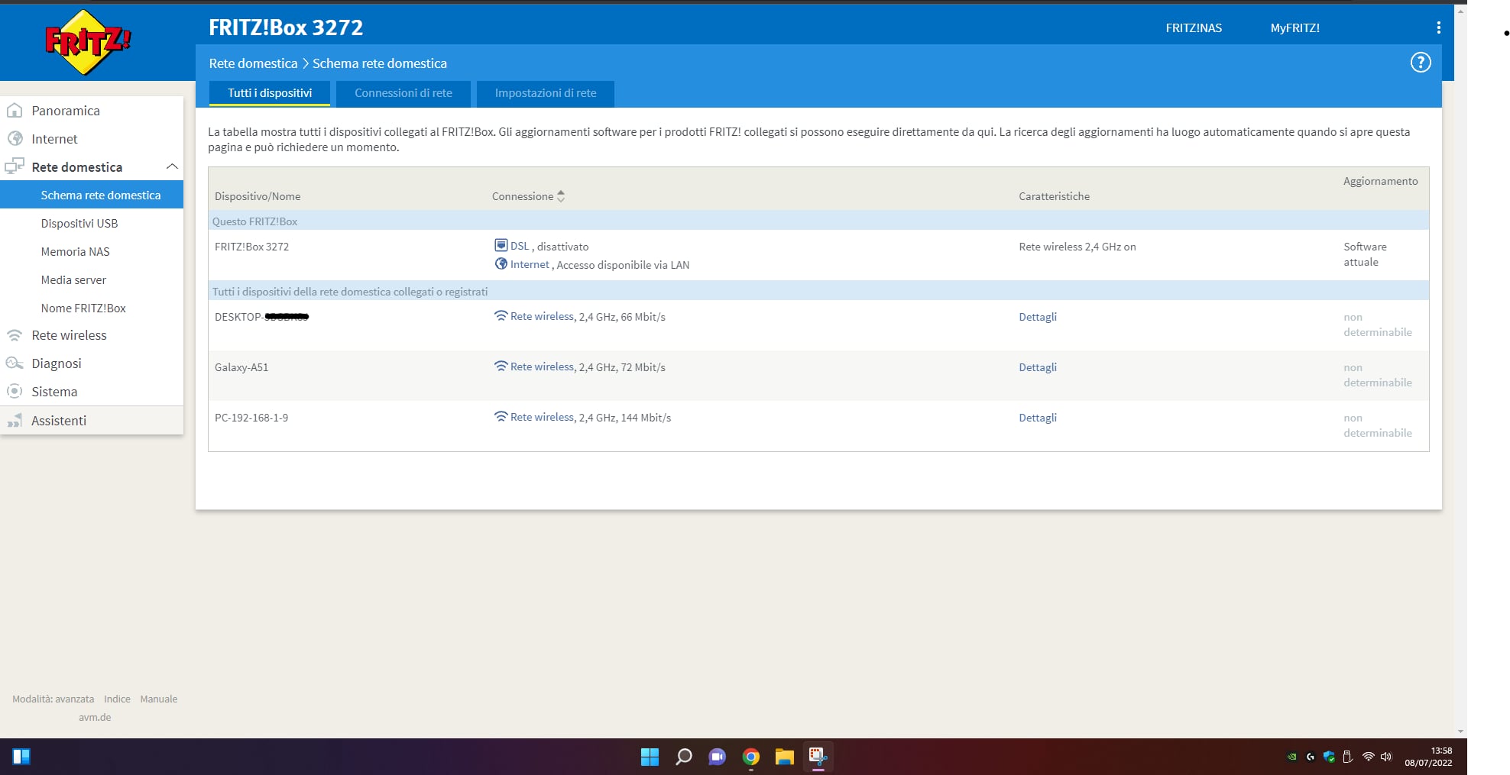Image resolution: width=1510 pixels, height=775 pixels.
Task: Open MyFRITZ! from the header
Action: click(x=1295, y=28)
